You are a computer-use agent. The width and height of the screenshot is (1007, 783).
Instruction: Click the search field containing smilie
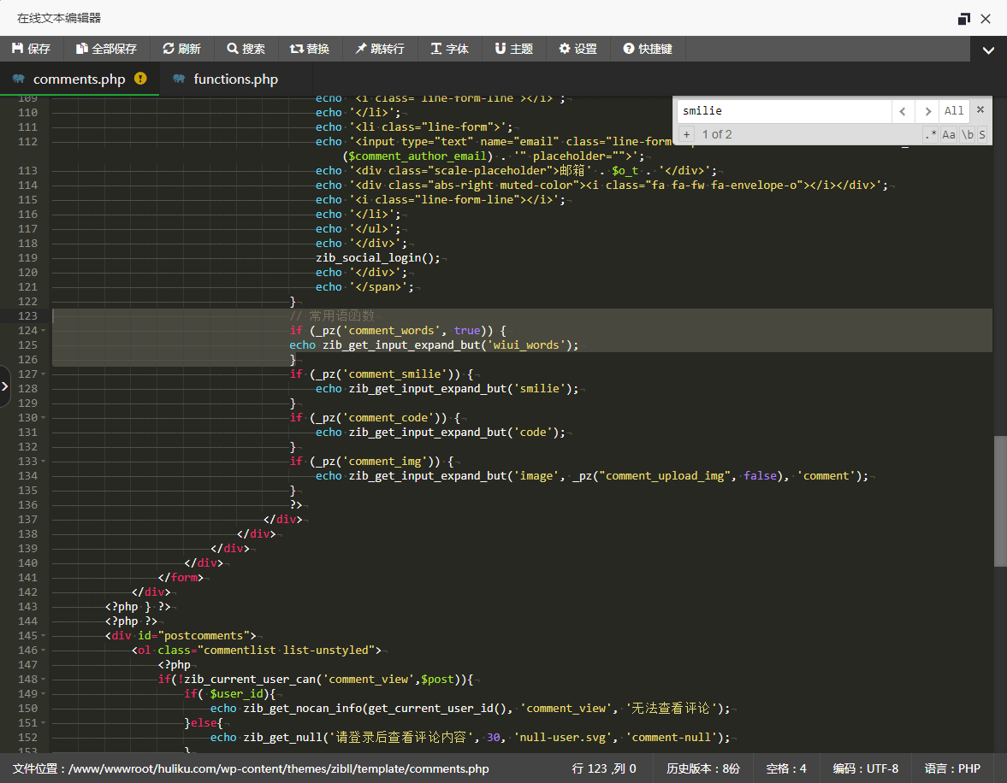(783, 110)
